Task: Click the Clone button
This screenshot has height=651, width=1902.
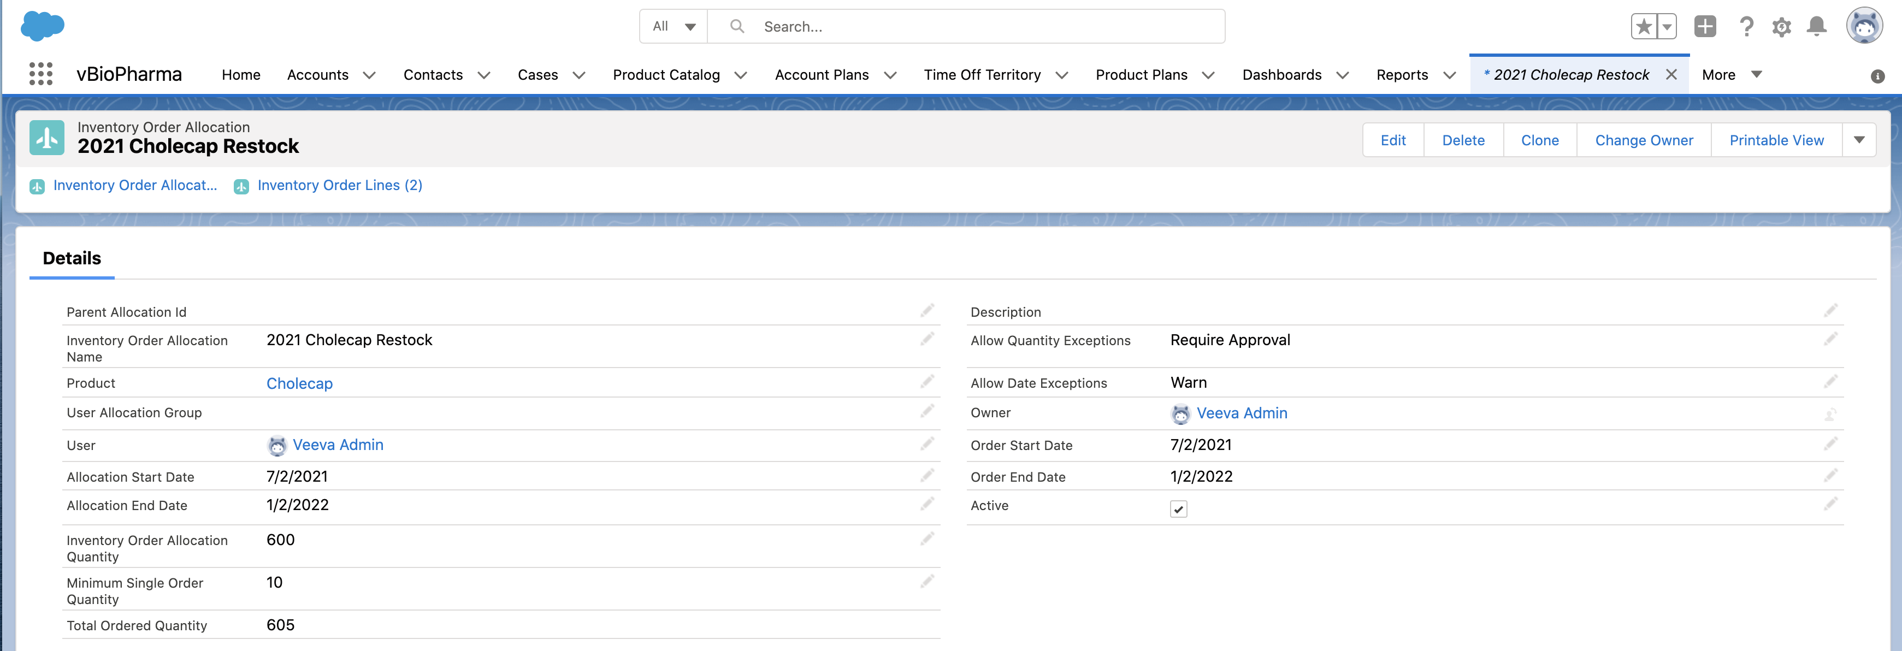Action: point(1539,140)
